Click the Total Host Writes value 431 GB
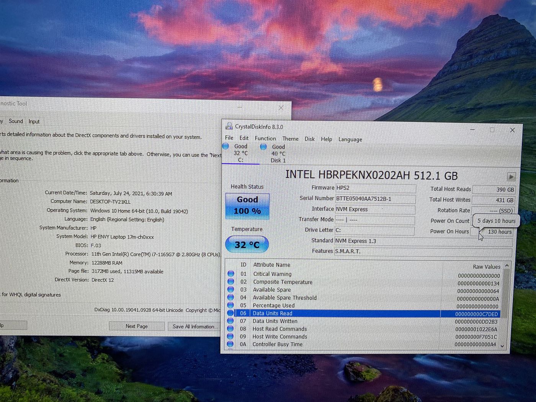This screenshot has width=536, height=402. tap(494, 200)
